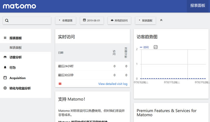Click the Matomo logo

[x=19, y=6]
